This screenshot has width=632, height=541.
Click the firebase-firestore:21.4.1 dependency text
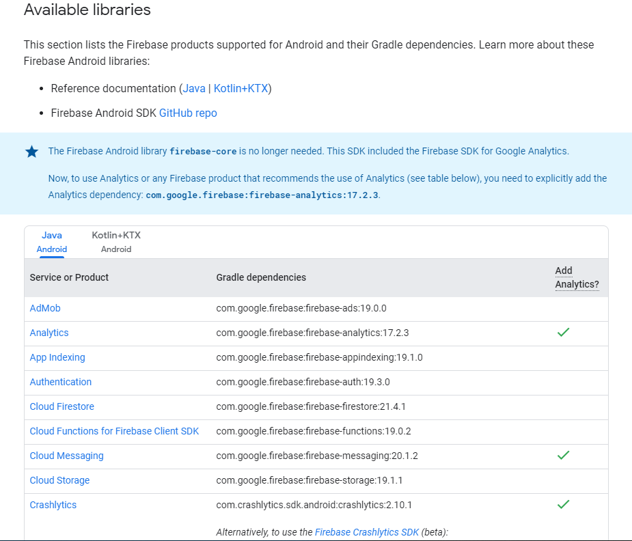point(311,406)
